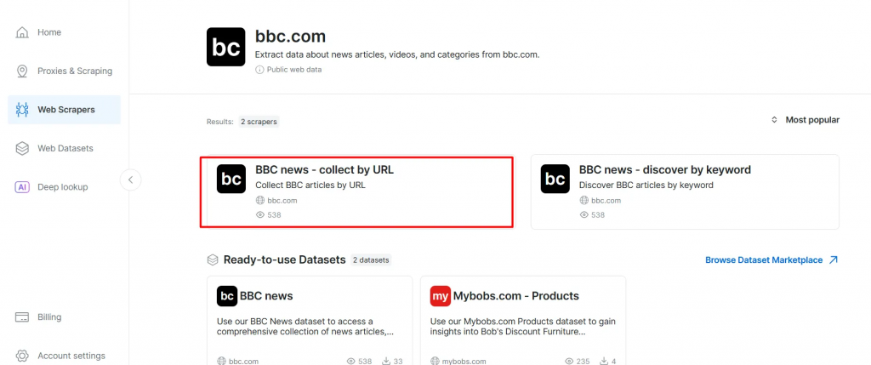The height and width of the screenshot is (365, 871).
Task: Go to Deep lookup menu item
Action: point(62,186)
